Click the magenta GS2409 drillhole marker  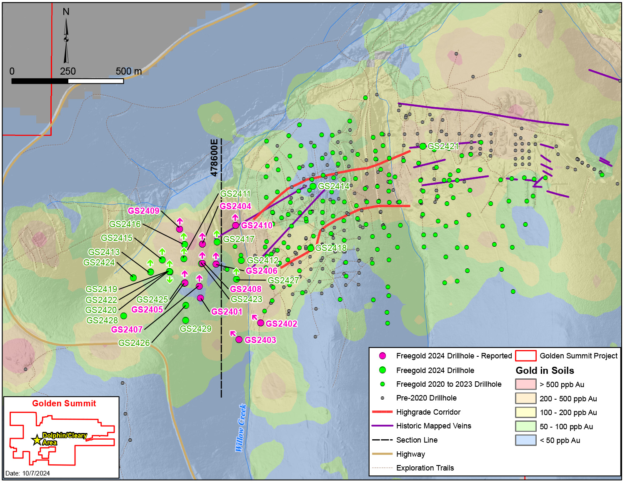180,229
